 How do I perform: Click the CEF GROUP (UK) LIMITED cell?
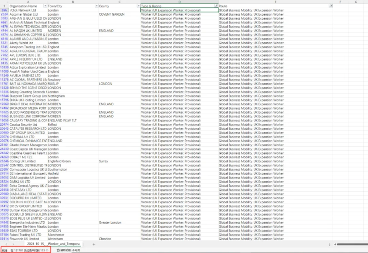coord(28,132)
